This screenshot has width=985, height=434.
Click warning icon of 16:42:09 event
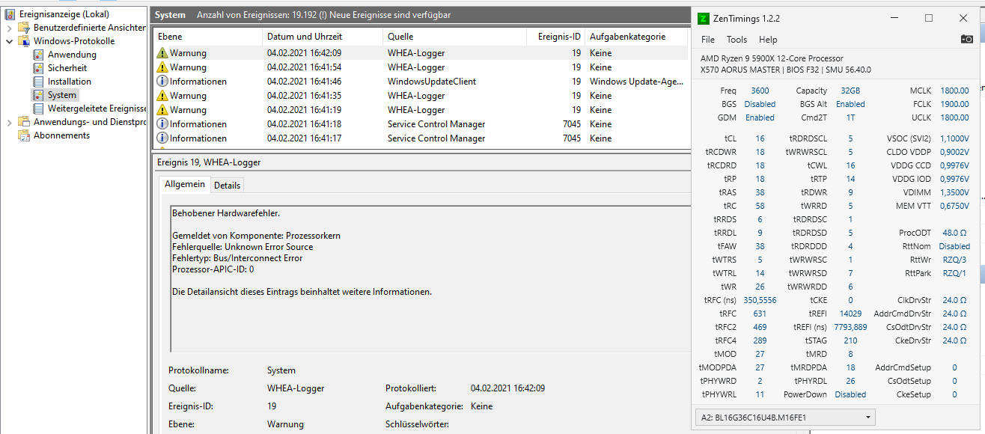(x=162, y=53)
